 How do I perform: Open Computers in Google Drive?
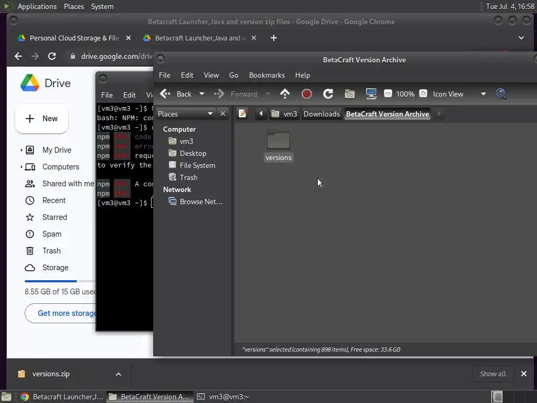pyautogui.click(x=61, y=167)
